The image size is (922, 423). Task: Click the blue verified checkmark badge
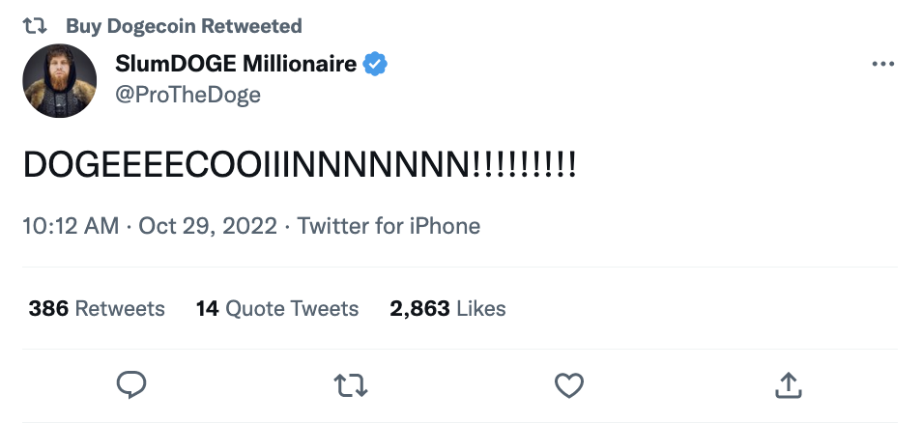[375, 65]
